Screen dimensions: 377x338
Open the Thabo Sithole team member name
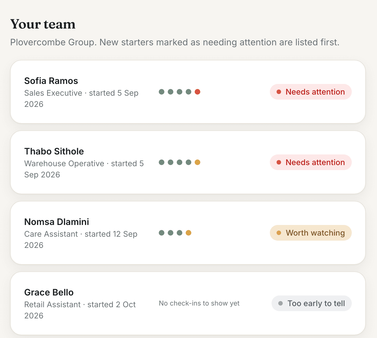(x=54, y=151)
